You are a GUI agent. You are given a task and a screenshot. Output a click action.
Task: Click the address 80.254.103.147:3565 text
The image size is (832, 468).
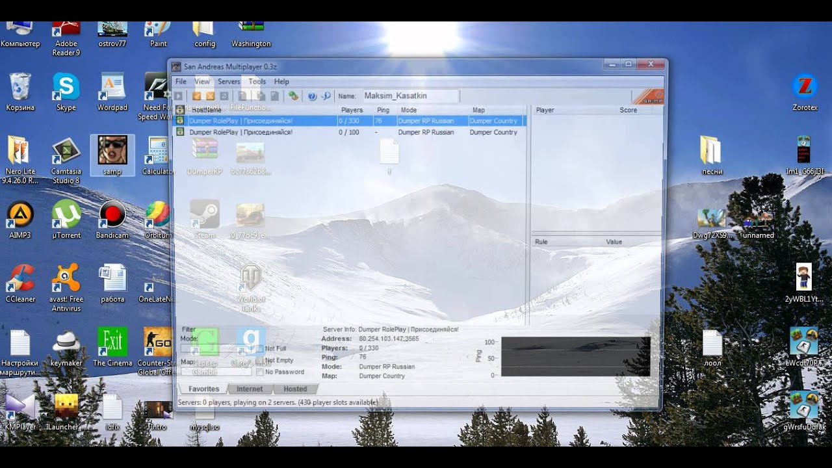pyautogui.click(x=389, y=339)
